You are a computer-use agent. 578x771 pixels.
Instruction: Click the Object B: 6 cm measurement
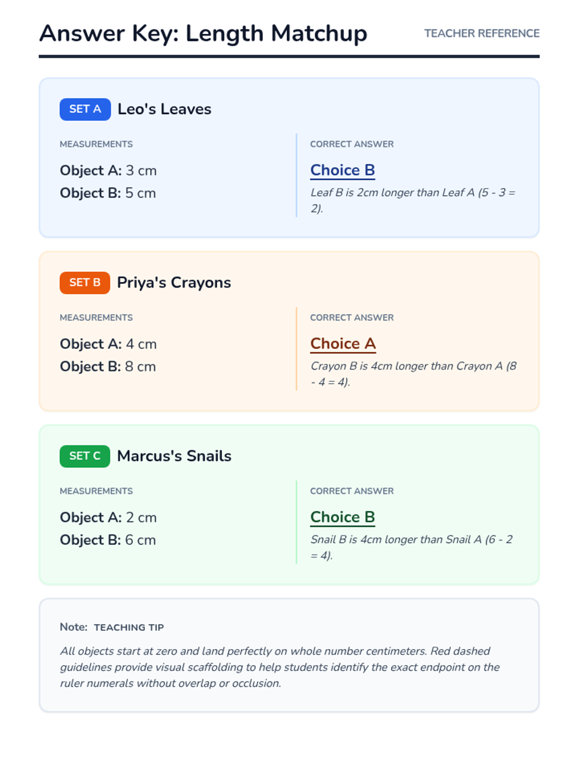point(108,540)
